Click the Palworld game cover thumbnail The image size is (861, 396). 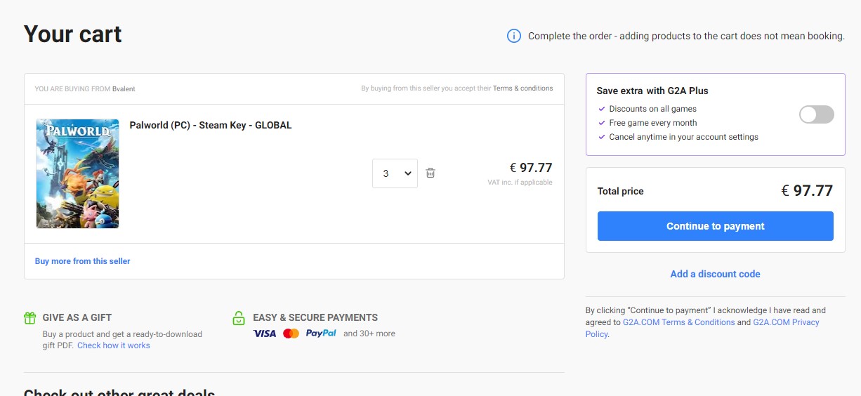pos(78,173)
